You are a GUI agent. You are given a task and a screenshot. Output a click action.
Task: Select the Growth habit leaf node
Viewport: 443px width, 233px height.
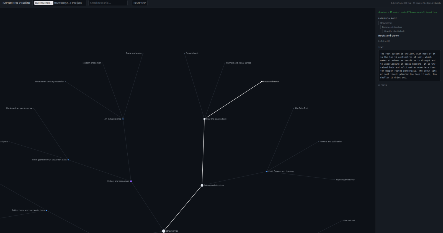[x=184, y=53]
